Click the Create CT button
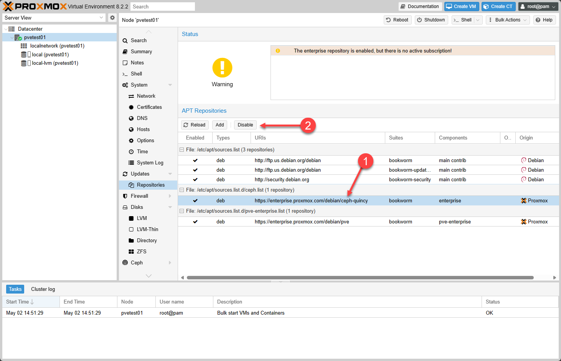 tap(498, 7)
